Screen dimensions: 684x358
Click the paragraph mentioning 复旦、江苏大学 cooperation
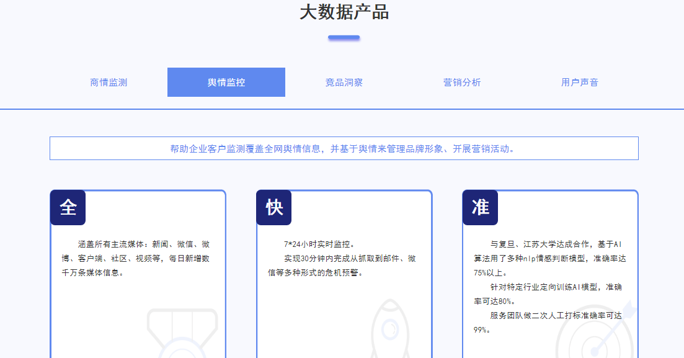click(548, 258)
